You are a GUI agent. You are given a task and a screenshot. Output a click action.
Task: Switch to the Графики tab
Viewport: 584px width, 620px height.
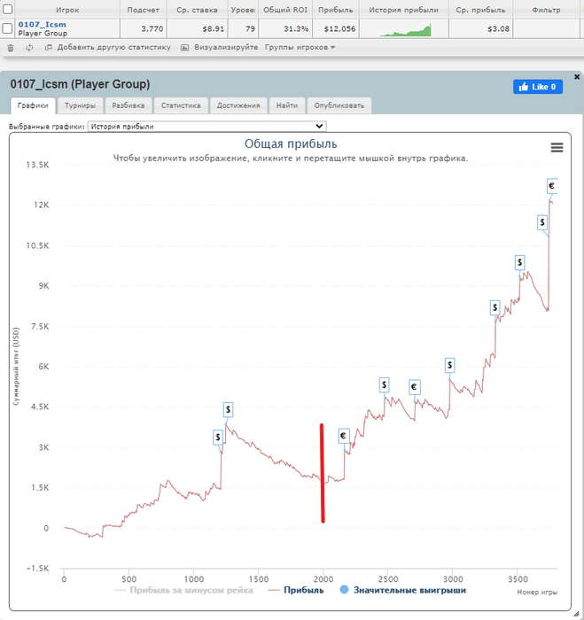click(x=33, y=105)
